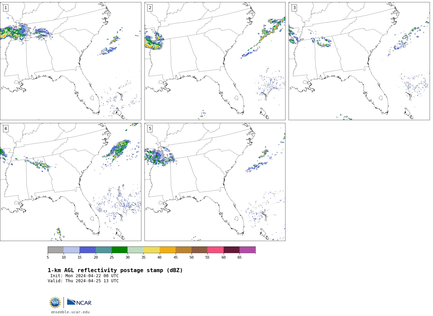
Task: Click the NCAR logo
Action: (79, 302)
